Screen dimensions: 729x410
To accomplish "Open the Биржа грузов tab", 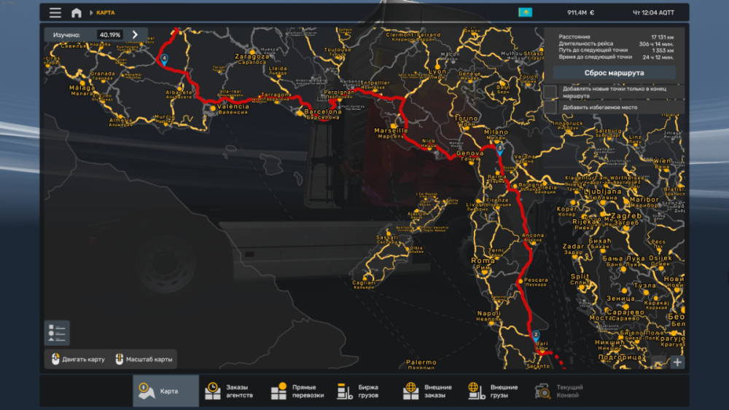I will (x=364, y=391).
